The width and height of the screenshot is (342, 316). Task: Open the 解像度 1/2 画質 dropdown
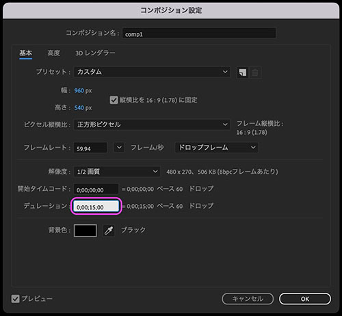[117, 172]
